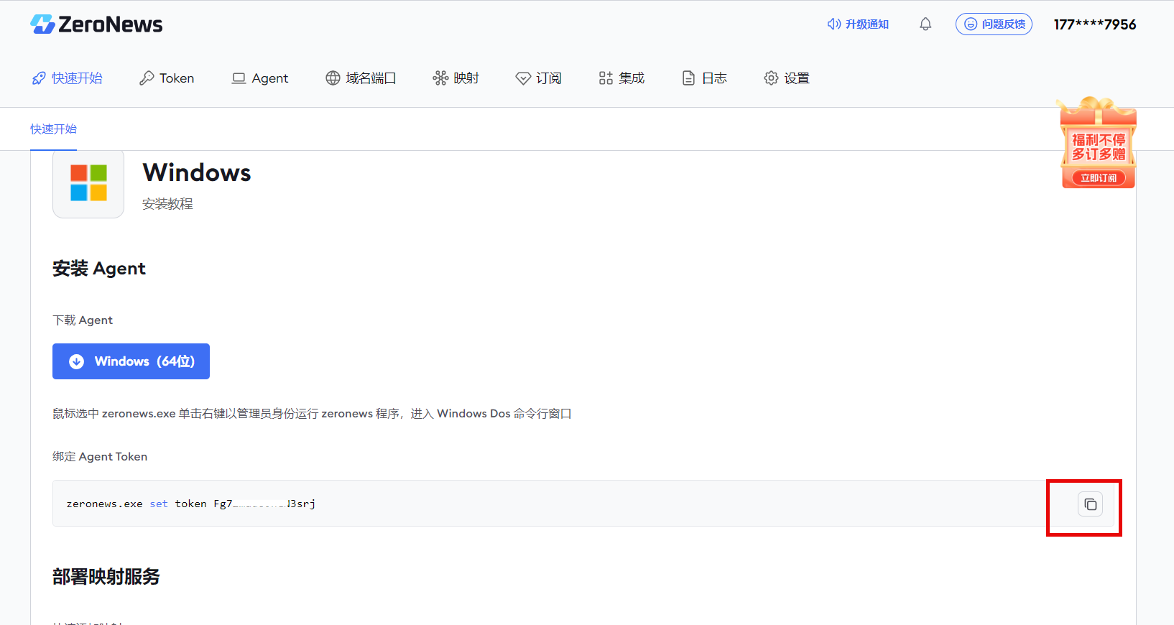Click the Windows logo tile
The width and height of the screenshot is (1174, 625).
88,182
